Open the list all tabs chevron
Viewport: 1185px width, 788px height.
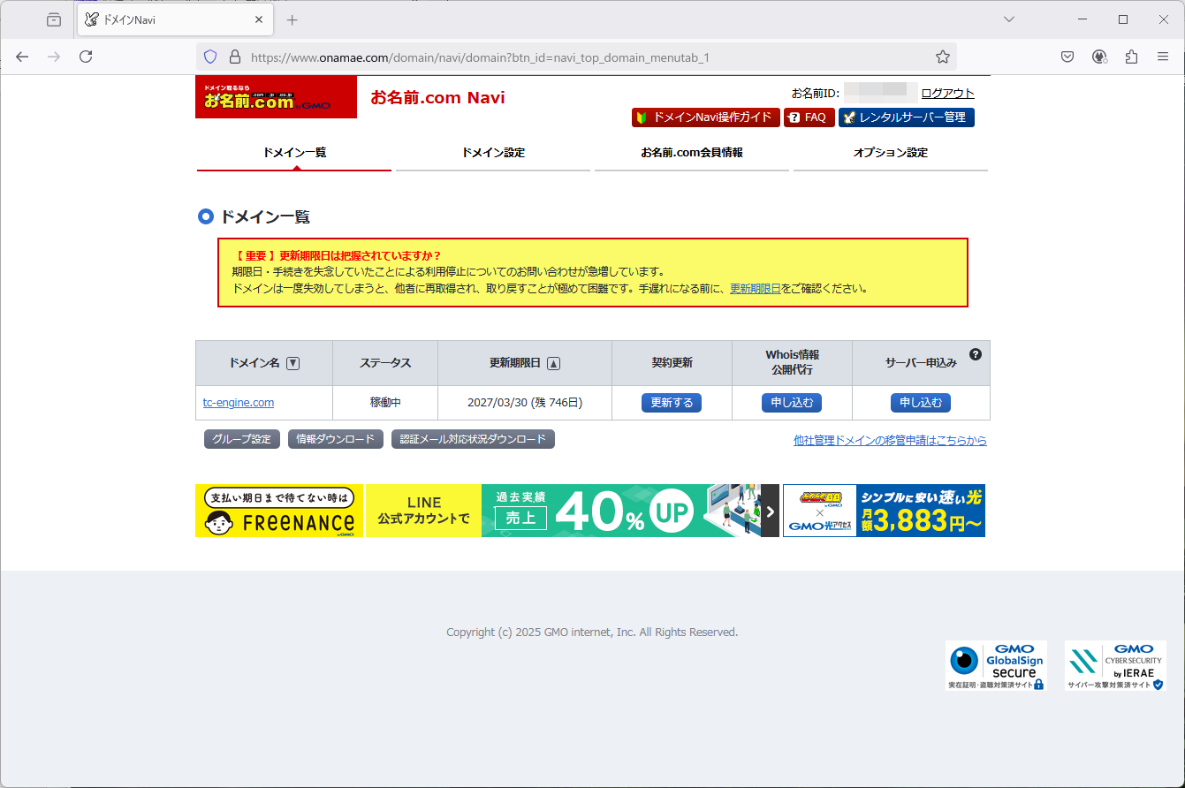(x=1009, y=19)
